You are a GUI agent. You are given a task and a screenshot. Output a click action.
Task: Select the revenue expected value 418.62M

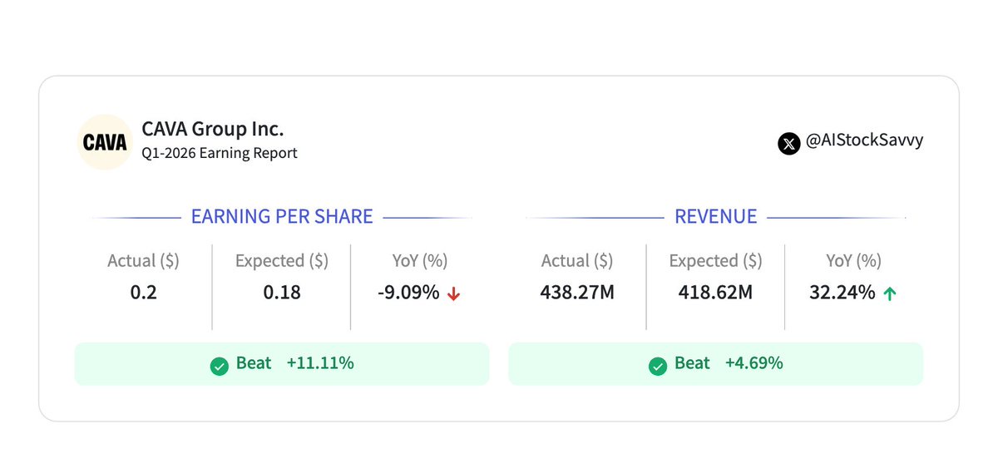pos(716,293)
